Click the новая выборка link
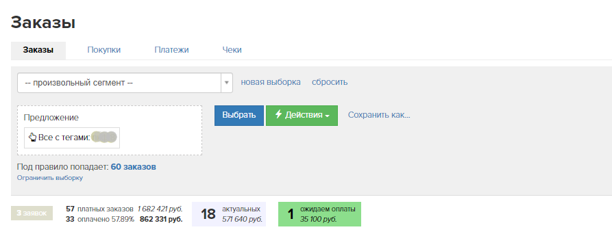The width and height of the screenshot is (612, 247). click(271, 82)
